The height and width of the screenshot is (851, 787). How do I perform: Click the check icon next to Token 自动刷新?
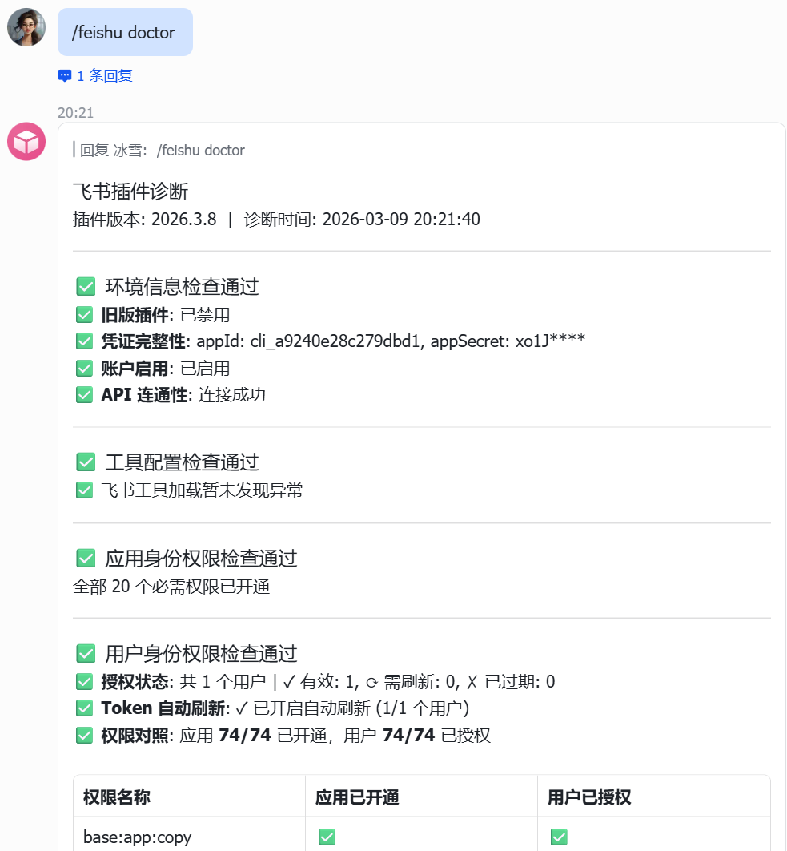coord(85,708)
